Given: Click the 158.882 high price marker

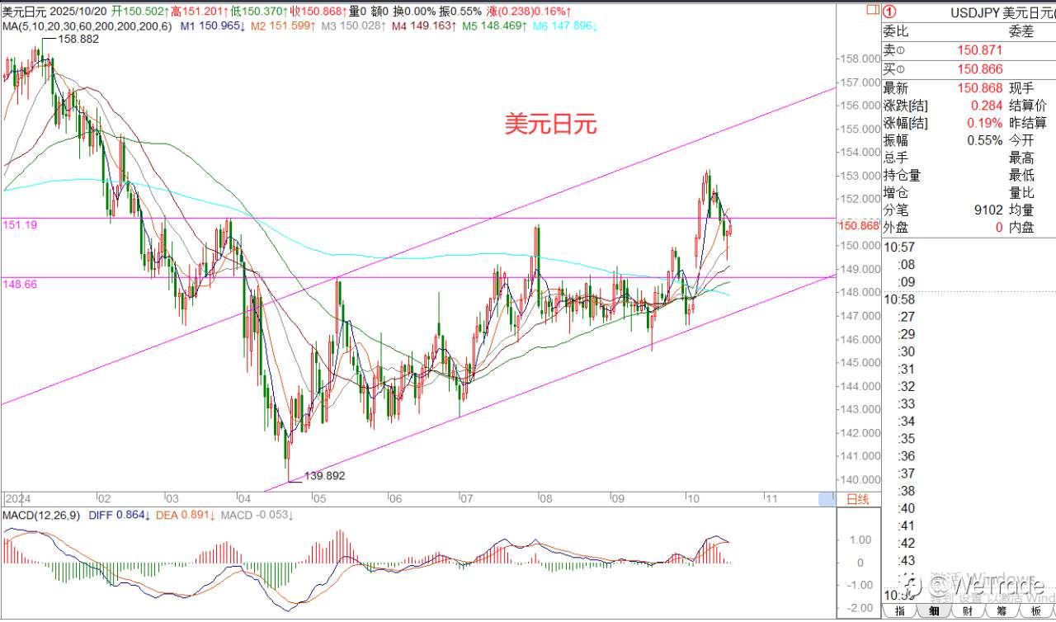Looking at the screenshot, I should click(78, 39).
